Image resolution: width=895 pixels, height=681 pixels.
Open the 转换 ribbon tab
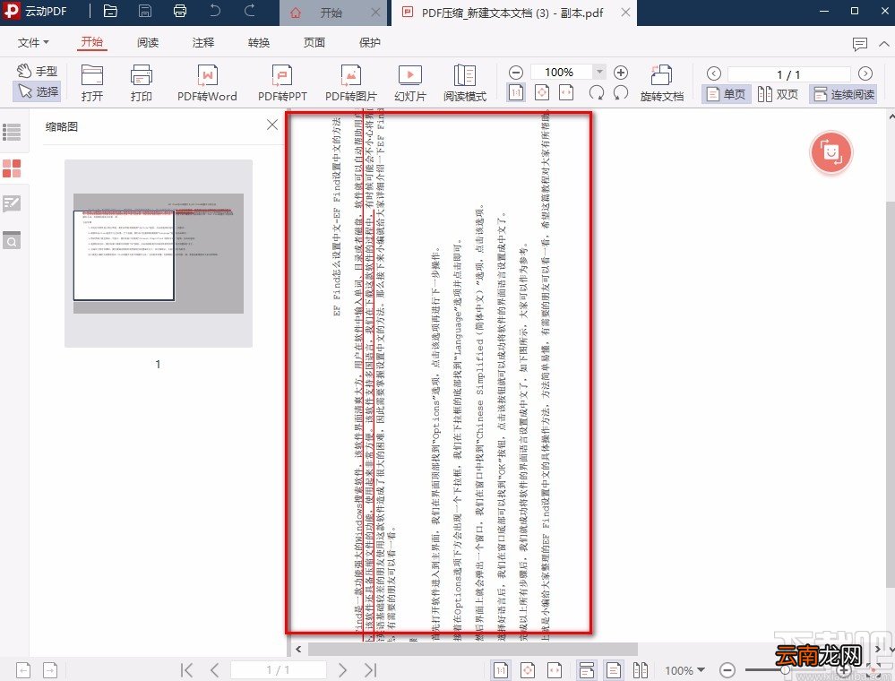pyautogui.click(x=259, y=43)
